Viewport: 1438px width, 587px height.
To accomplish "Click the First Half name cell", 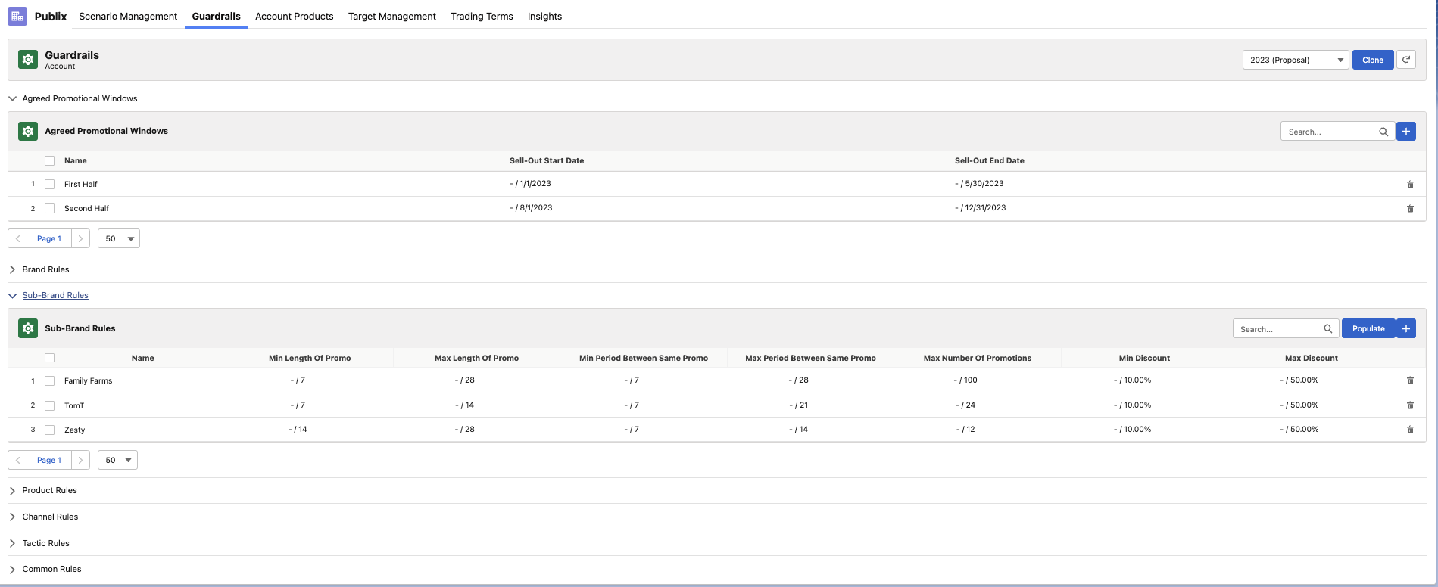I will (x=81, y=184).
